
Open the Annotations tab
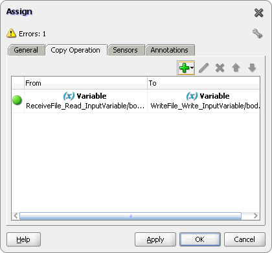click(x=170, y=50)
